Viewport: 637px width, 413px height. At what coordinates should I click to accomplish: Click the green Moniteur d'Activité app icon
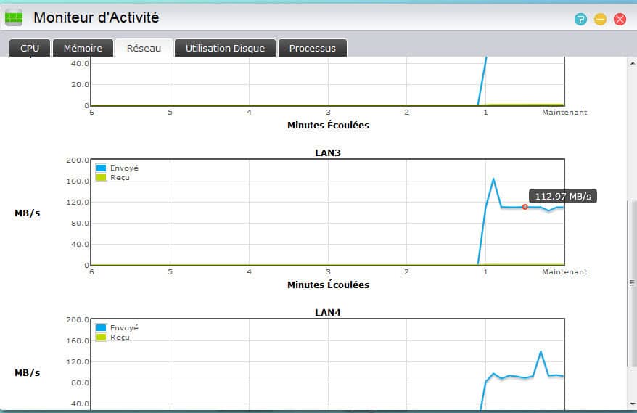(14, 17)
